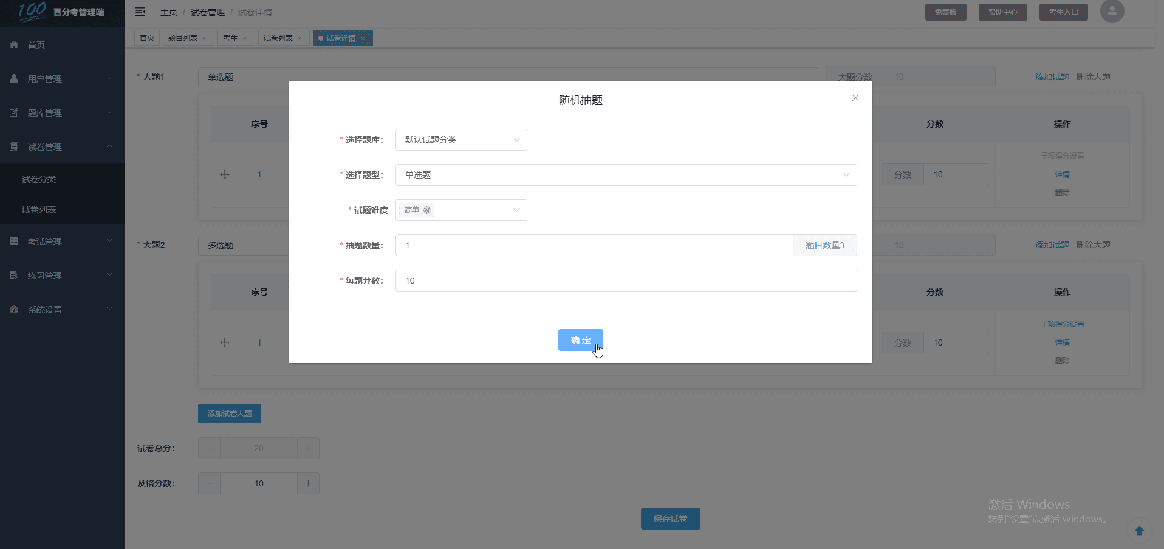Expand 用户管理 sidebar menu
The height and width of the screenshot is (549, 1164).
62,79
